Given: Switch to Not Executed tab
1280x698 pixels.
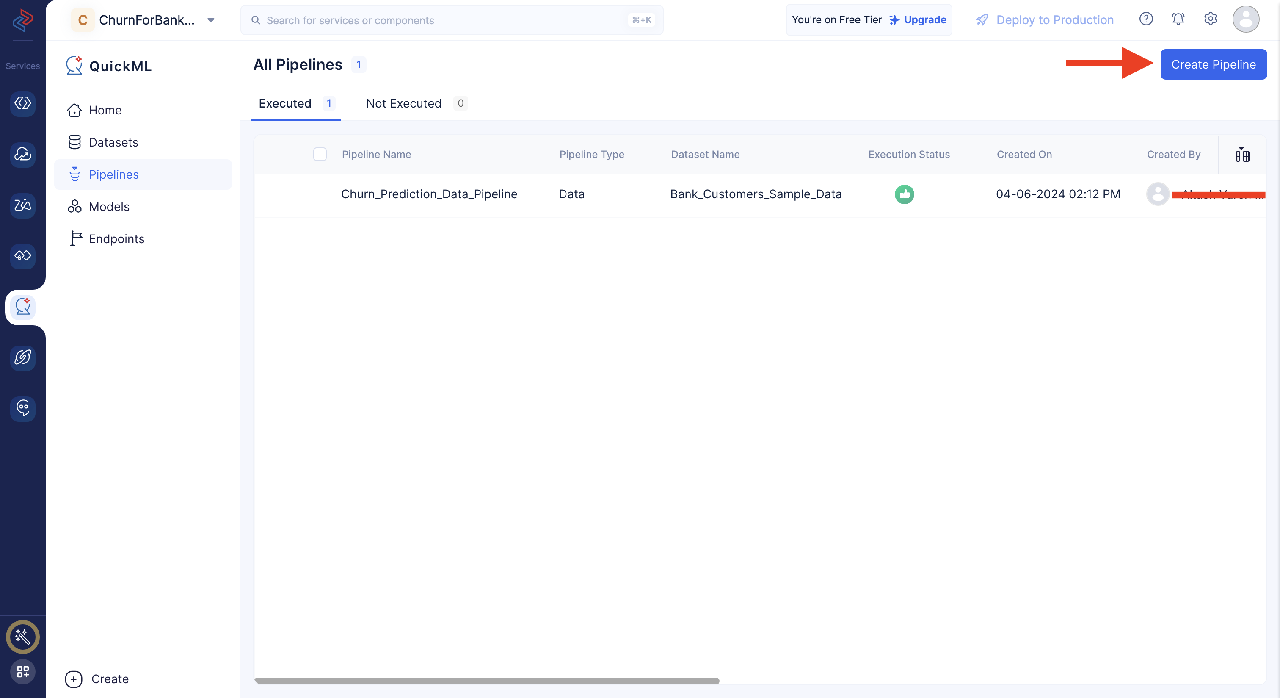Looking at the screenshot, I should tap(404, 103).
